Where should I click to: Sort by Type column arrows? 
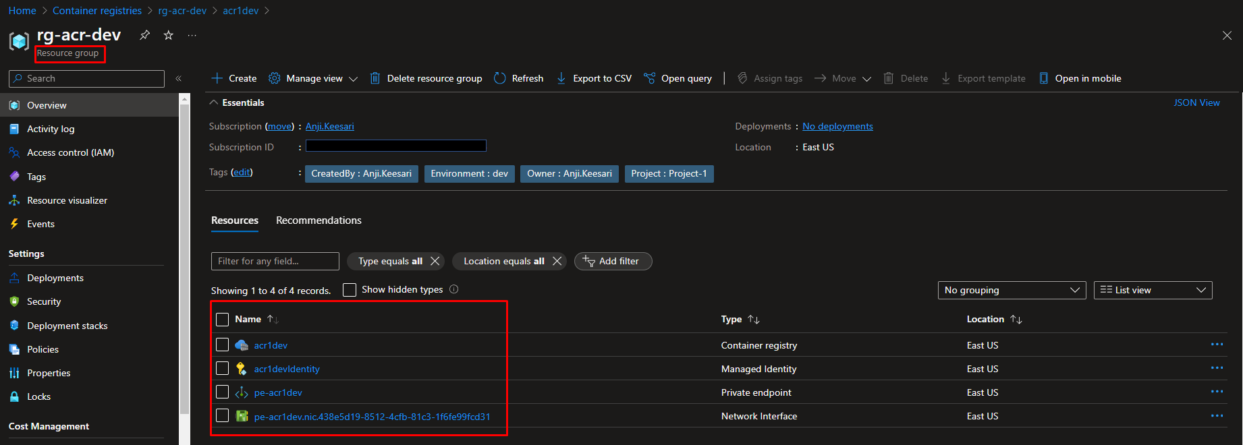754,319
